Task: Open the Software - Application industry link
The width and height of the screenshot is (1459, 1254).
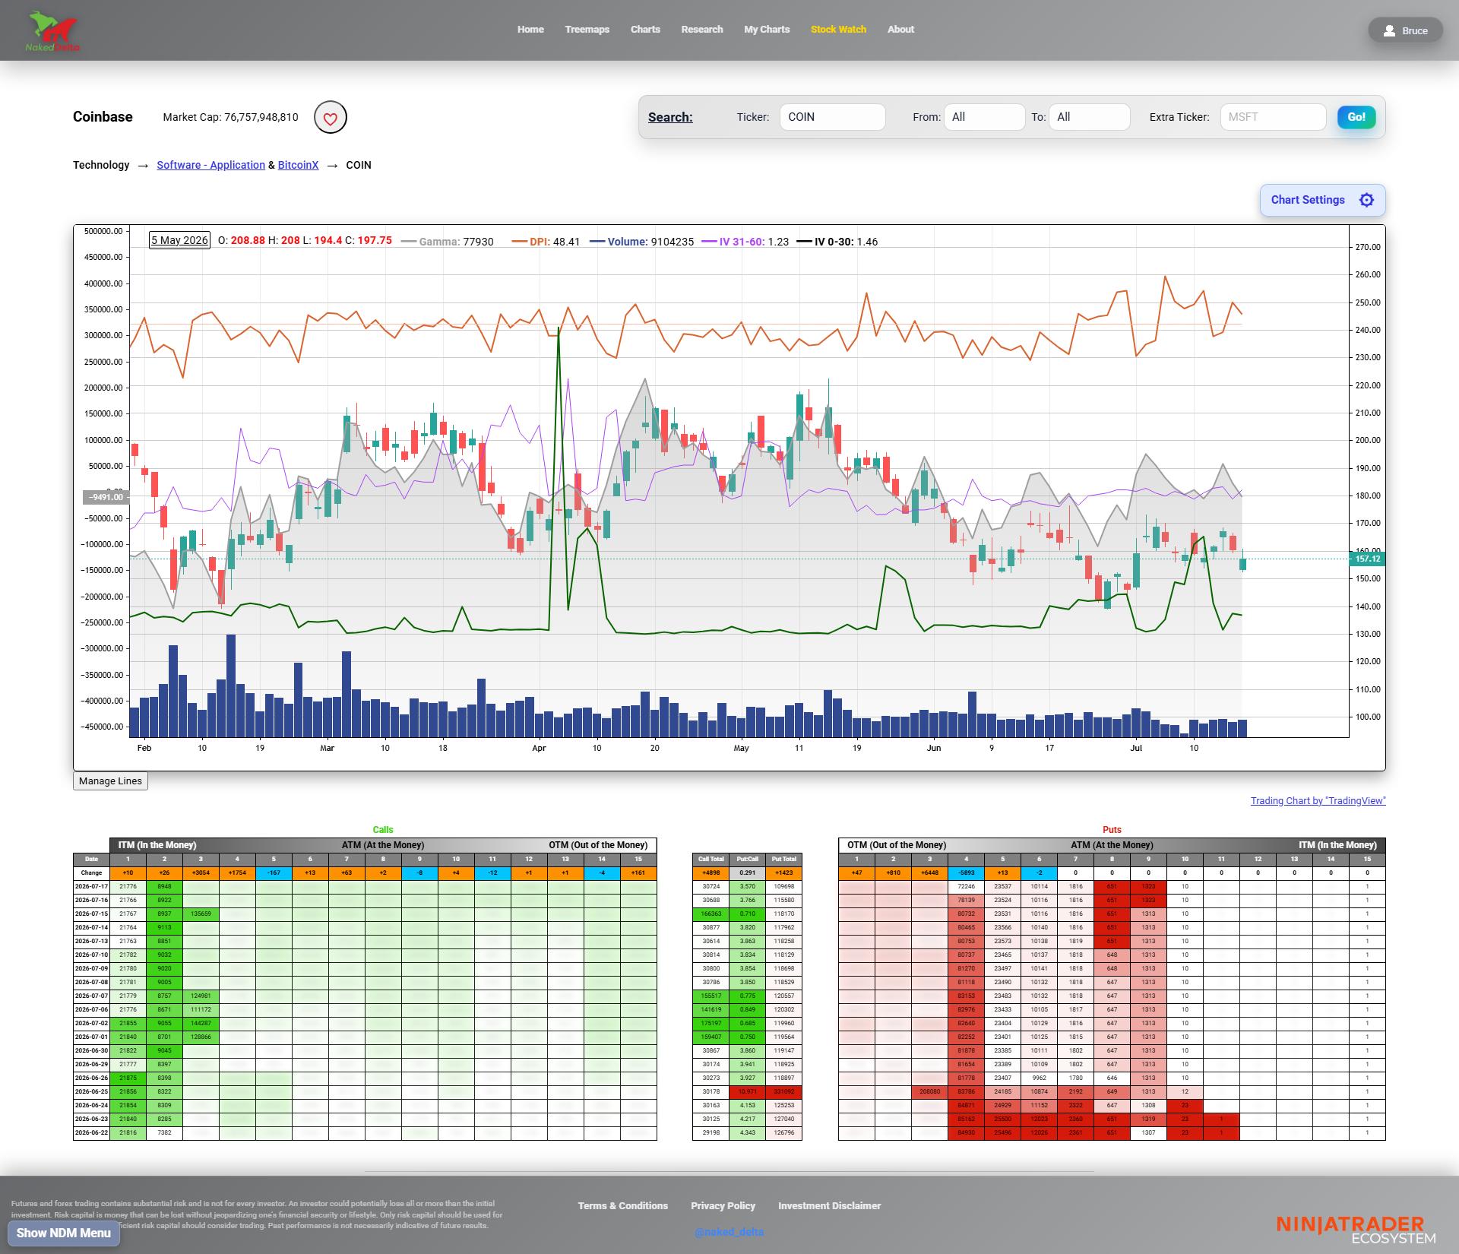Action: pos(211,165)
